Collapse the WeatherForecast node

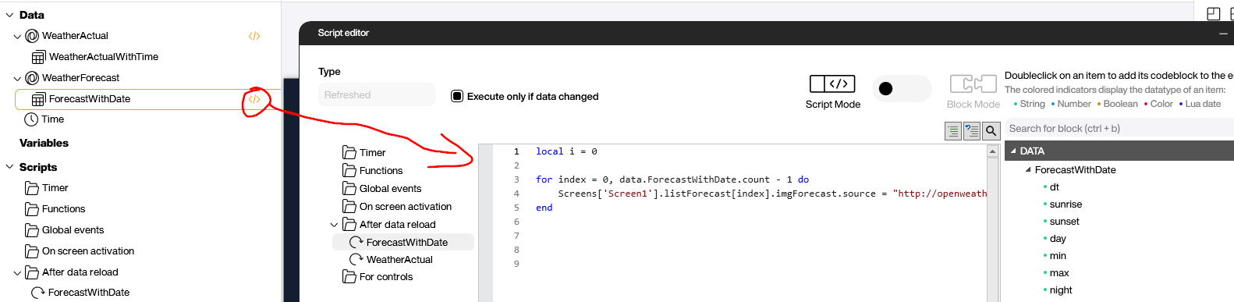coord(17,78)
